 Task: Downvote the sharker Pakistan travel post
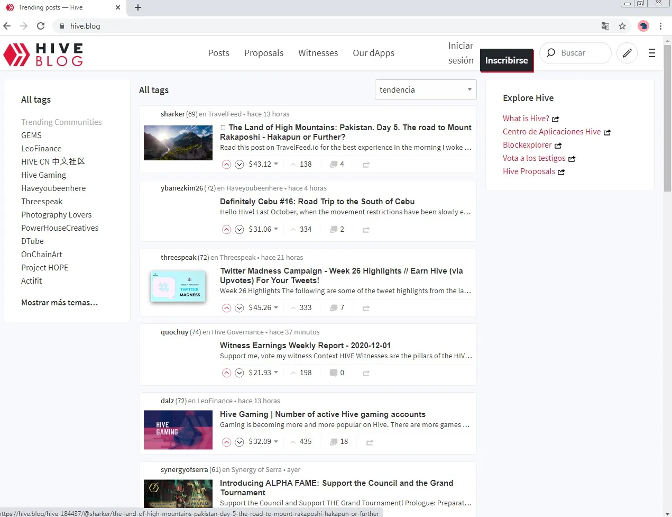239,164
